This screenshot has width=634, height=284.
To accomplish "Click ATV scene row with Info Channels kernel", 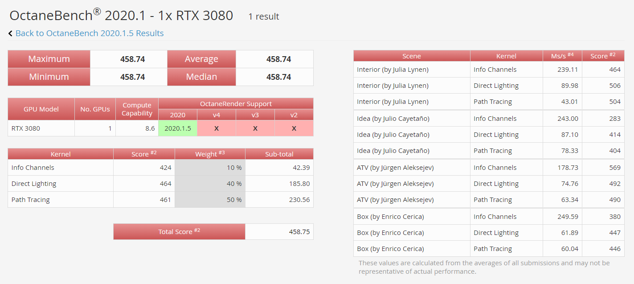I will click(x=489, y=168).
